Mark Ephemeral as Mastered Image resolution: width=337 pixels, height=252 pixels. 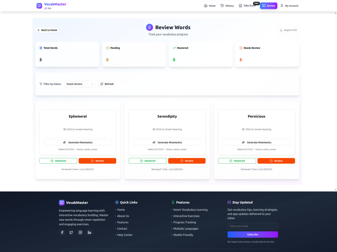[x=58, y=161]
